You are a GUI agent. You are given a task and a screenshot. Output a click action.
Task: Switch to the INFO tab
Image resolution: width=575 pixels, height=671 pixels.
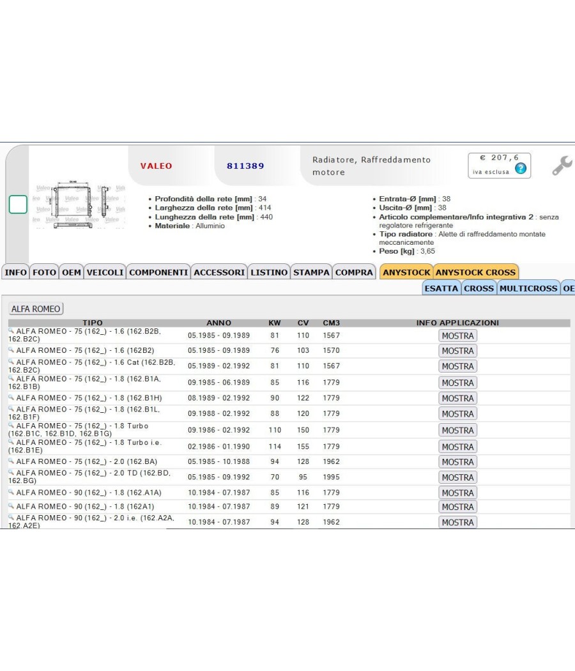click(15, 272)
